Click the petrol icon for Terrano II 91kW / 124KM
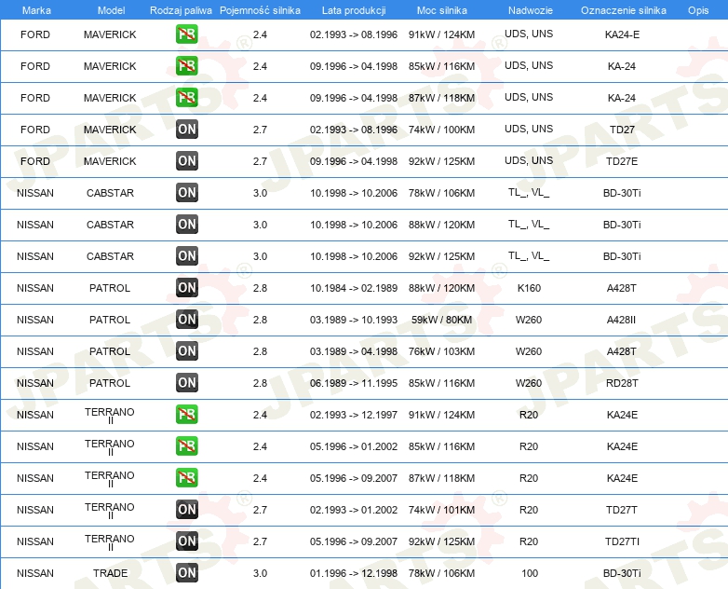728x589 pixels. (x=186, y=414)
